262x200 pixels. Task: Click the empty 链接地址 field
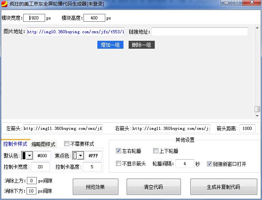200,32
